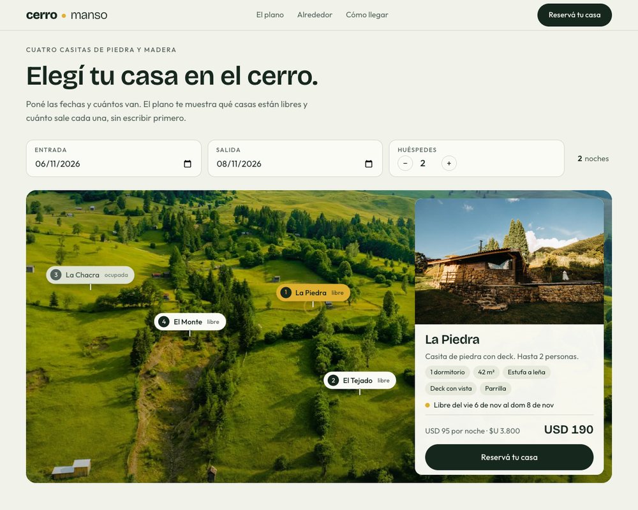Click the '2 noches' summary text
Image resolution: width=638 pixels, height=510 pixels.
(x=593, y=159)
